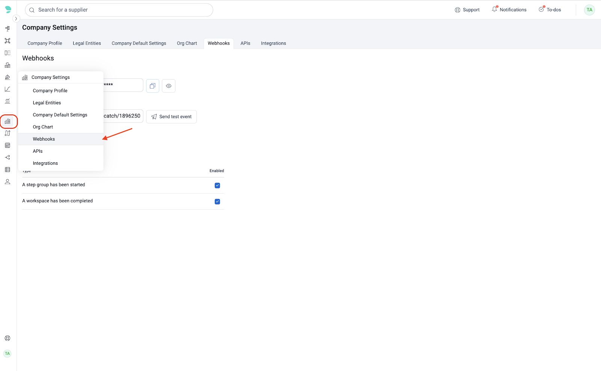
Task: Expand the collapsed sidebar with chevron
Action: pos(16,19)
